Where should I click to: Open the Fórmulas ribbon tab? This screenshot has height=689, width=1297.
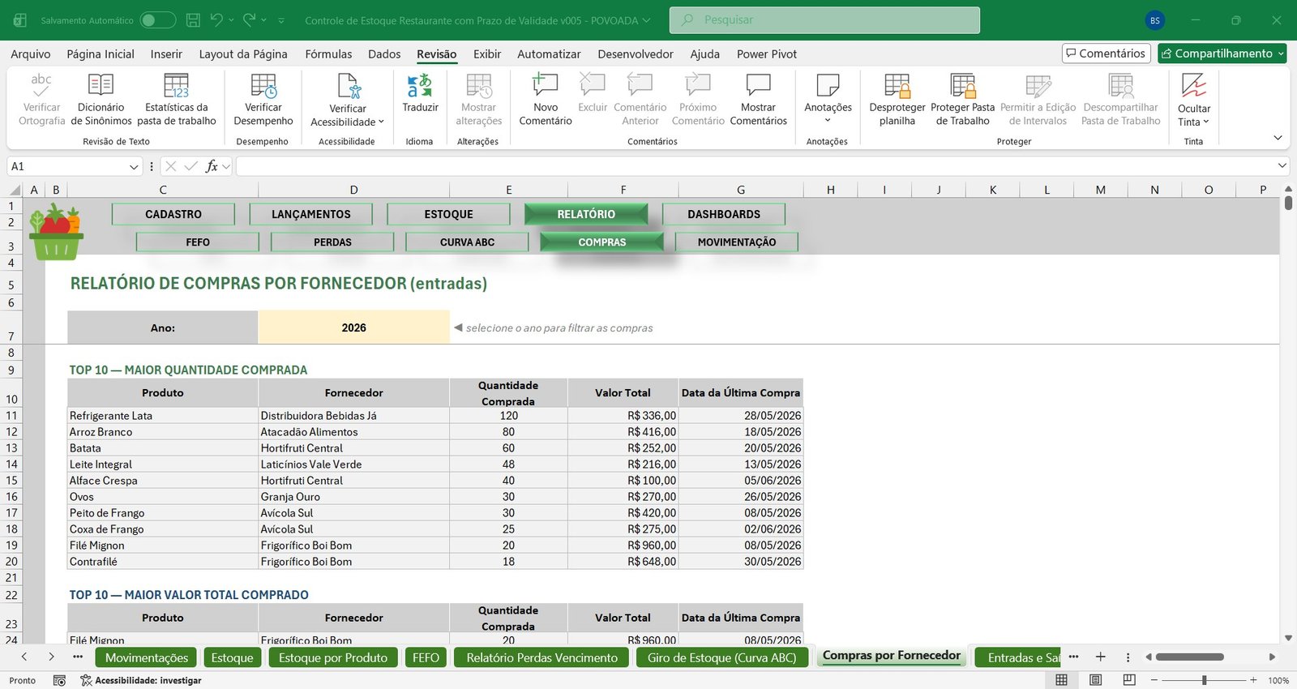point(328,54)
